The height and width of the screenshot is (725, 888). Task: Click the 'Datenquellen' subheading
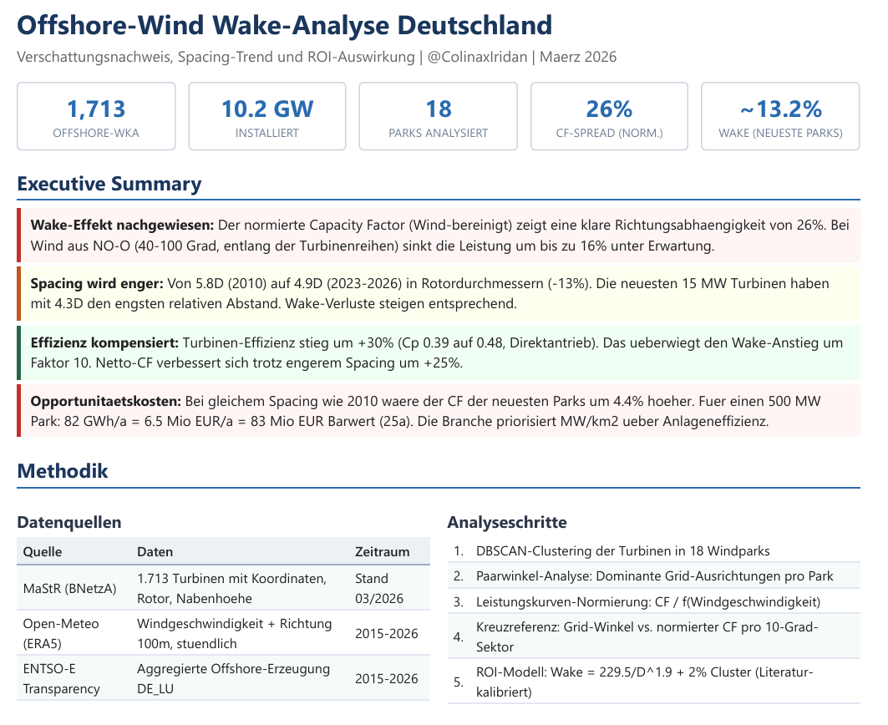69,522
